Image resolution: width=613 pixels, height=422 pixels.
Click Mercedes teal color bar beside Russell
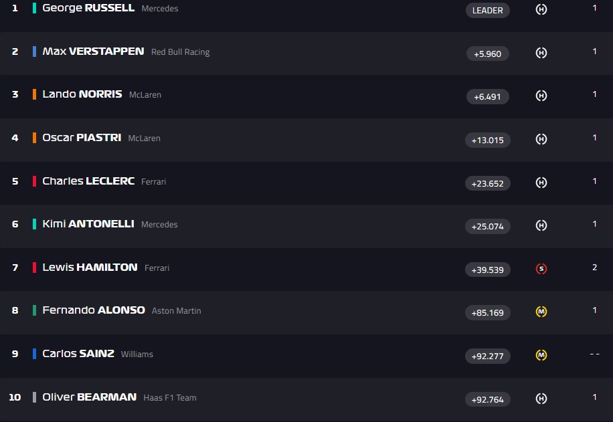pos(34,8)
